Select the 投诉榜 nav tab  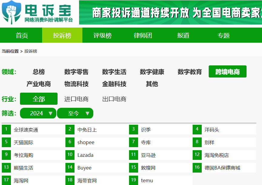(x=62, y=35)
